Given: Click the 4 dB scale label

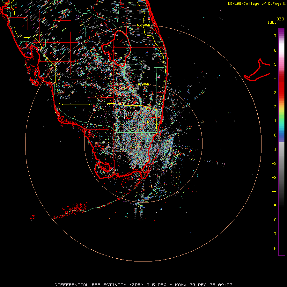Looking at the screenshot, I should (275, 78).
